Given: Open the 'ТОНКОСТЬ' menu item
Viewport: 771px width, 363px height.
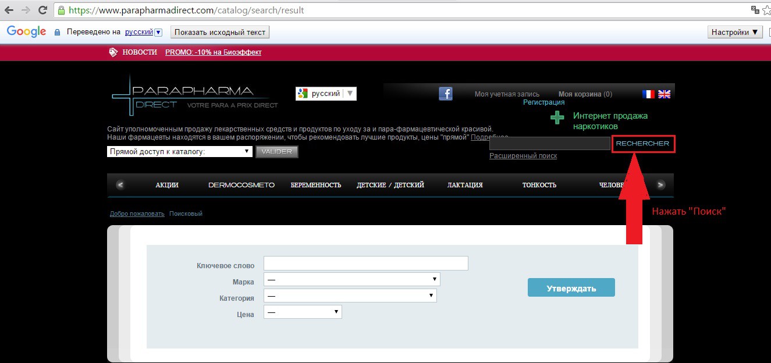Looking at the screenshot, I should click(539, 185).
